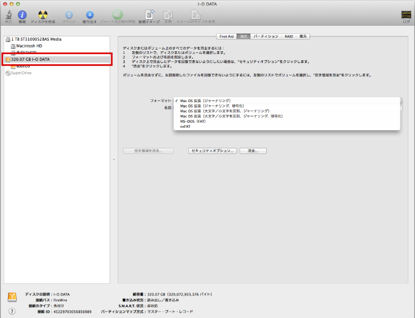
Task: Click the マウント mount toolbar icon
Action: [68, 15]
